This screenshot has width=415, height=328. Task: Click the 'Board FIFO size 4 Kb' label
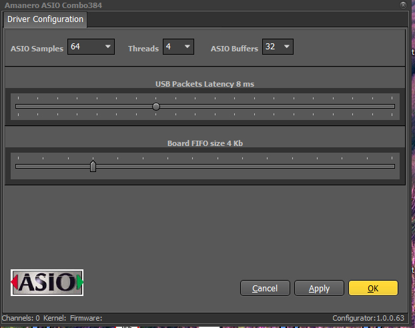(205, 143)
